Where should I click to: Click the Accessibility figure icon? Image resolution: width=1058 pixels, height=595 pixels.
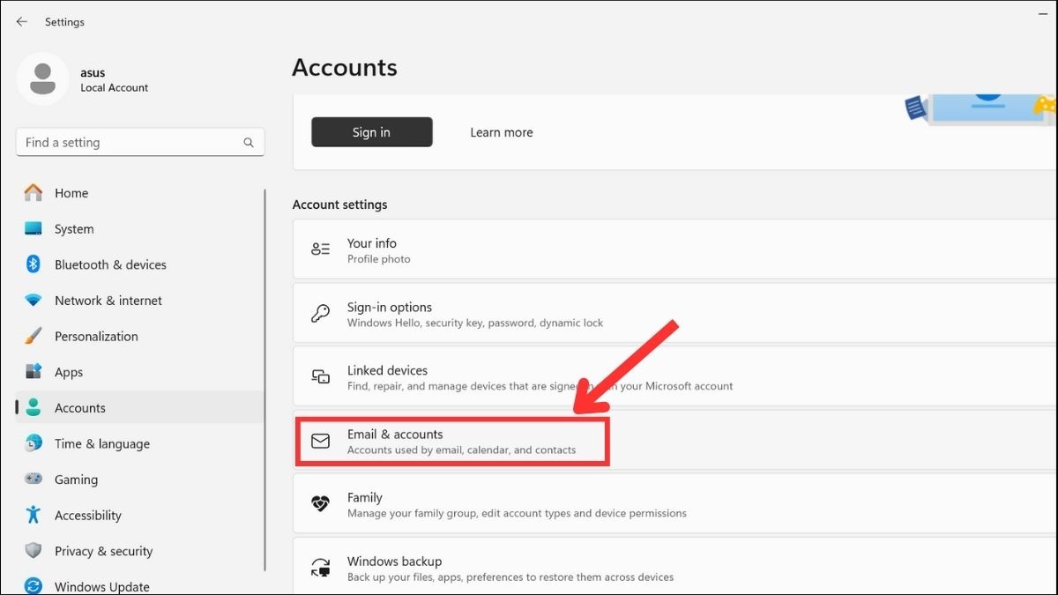[x=34, y=515]
